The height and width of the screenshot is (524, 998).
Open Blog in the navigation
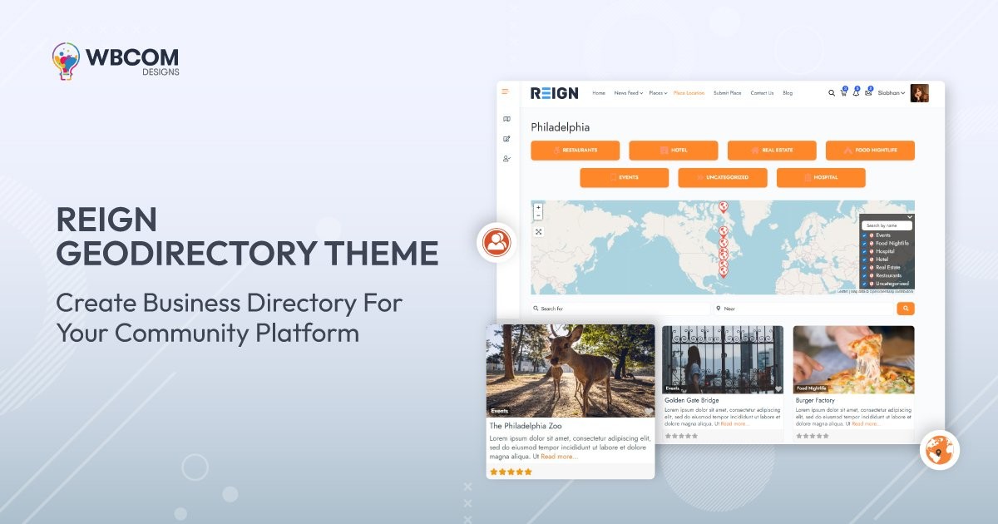(788, 93)
